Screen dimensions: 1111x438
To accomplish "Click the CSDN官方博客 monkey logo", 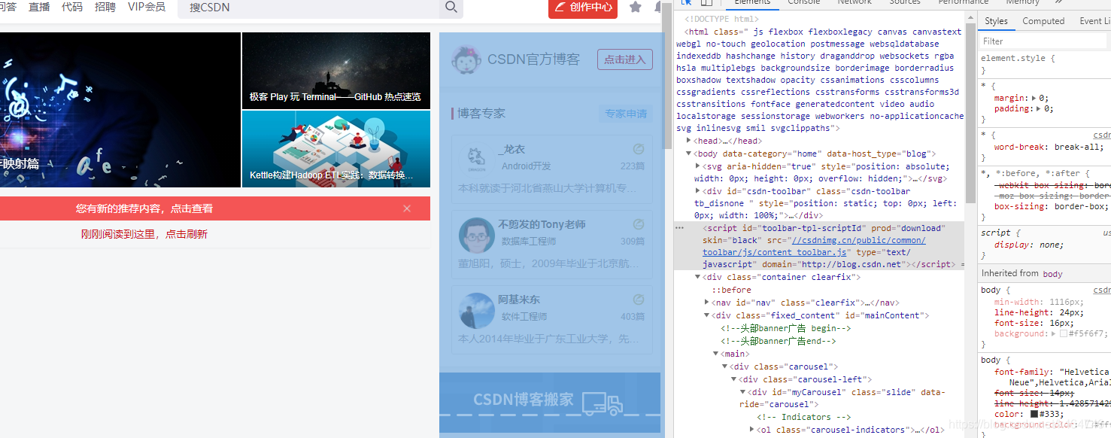I will point(466,59).
